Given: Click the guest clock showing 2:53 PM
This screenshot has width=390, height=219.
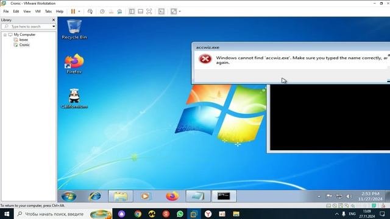Looking at the screenshot, I should pos(370,196).
